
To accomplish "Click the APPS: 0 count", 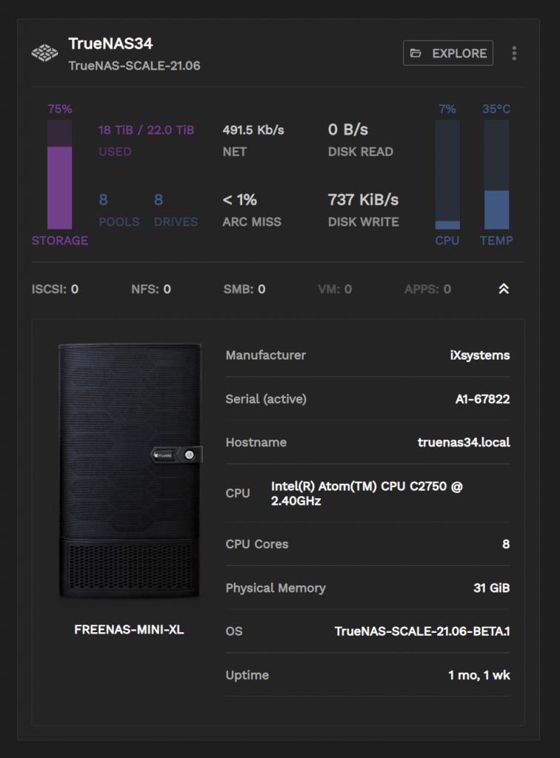I will (x=427, y=289).
